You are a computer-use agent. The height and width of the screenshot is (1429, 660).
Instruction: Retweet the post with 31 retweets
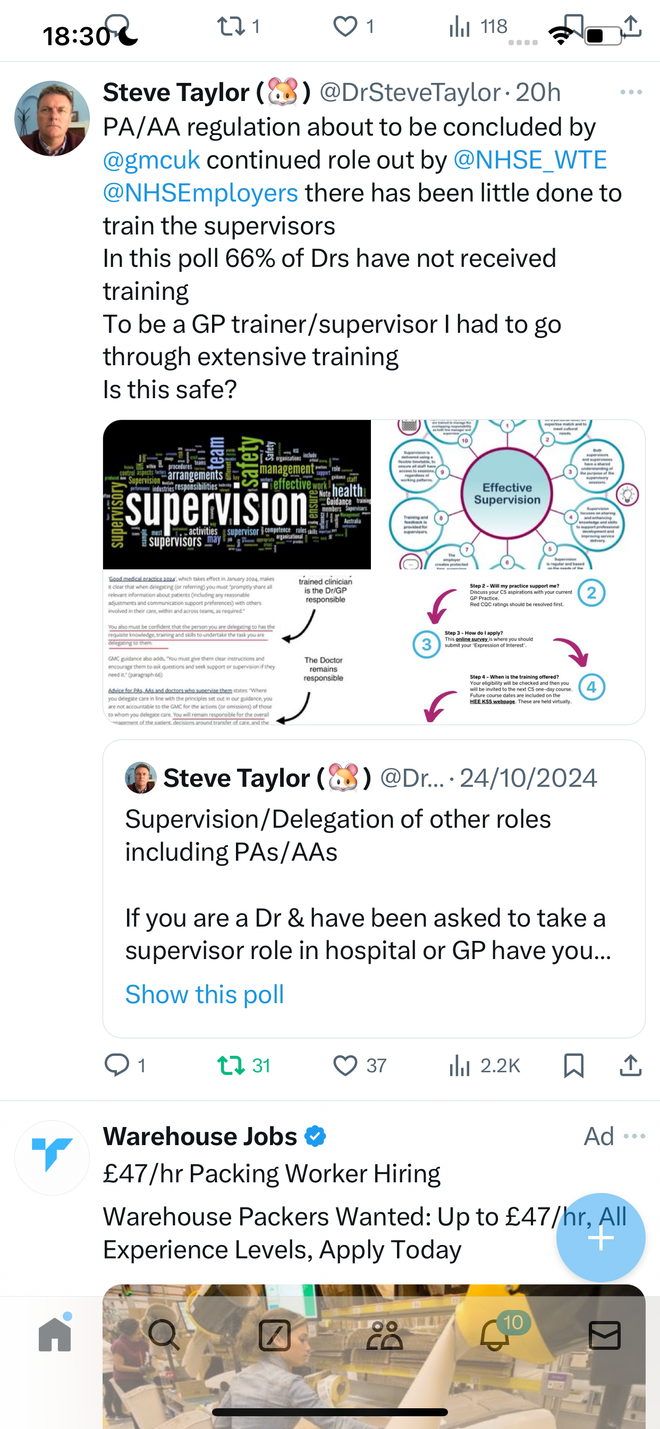coord(243,1065)
